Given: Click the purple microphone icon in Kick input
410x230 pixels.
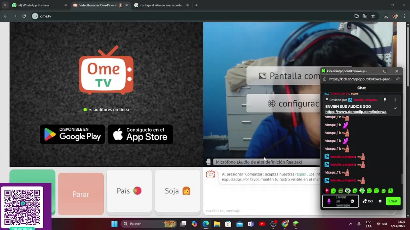Looking at the screenshot, I should coord(329,201).
